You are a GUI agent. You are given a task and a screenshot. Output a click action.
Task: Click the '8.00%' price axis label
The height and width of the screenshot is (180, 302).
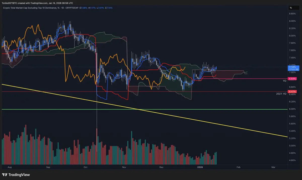(292, 36)
